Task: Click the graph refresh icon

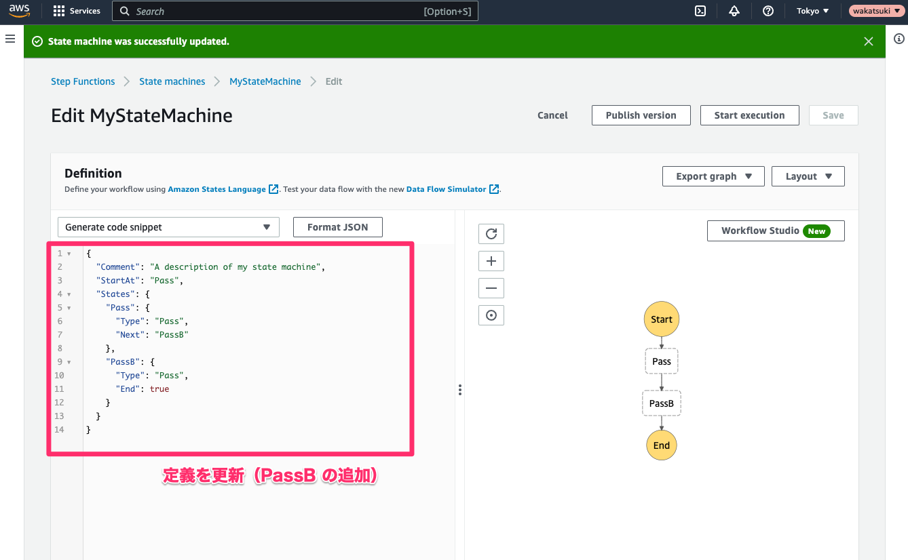Action: click(491, 234)
